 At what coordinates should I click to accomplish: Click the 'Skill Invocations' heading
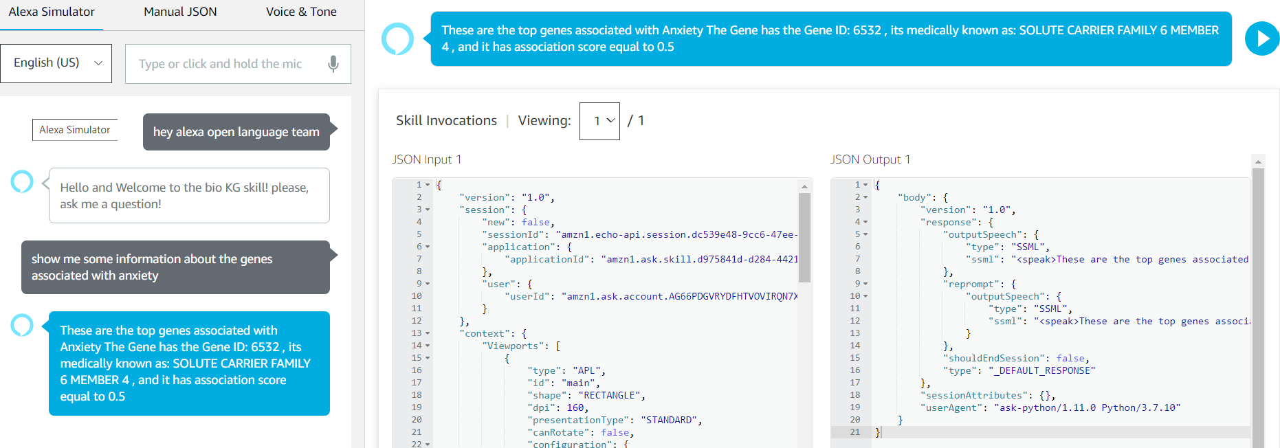point(446,121)
